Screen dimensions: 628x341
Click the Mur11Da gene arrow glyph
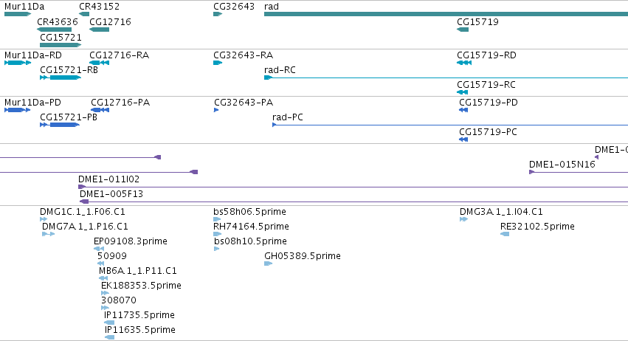[18, 14]
